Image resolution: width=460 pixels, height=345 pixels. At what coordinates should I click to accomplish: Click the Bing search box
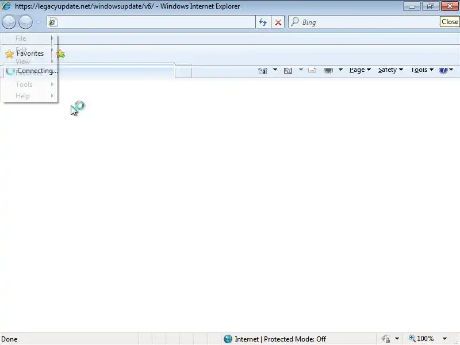[364, 22]
